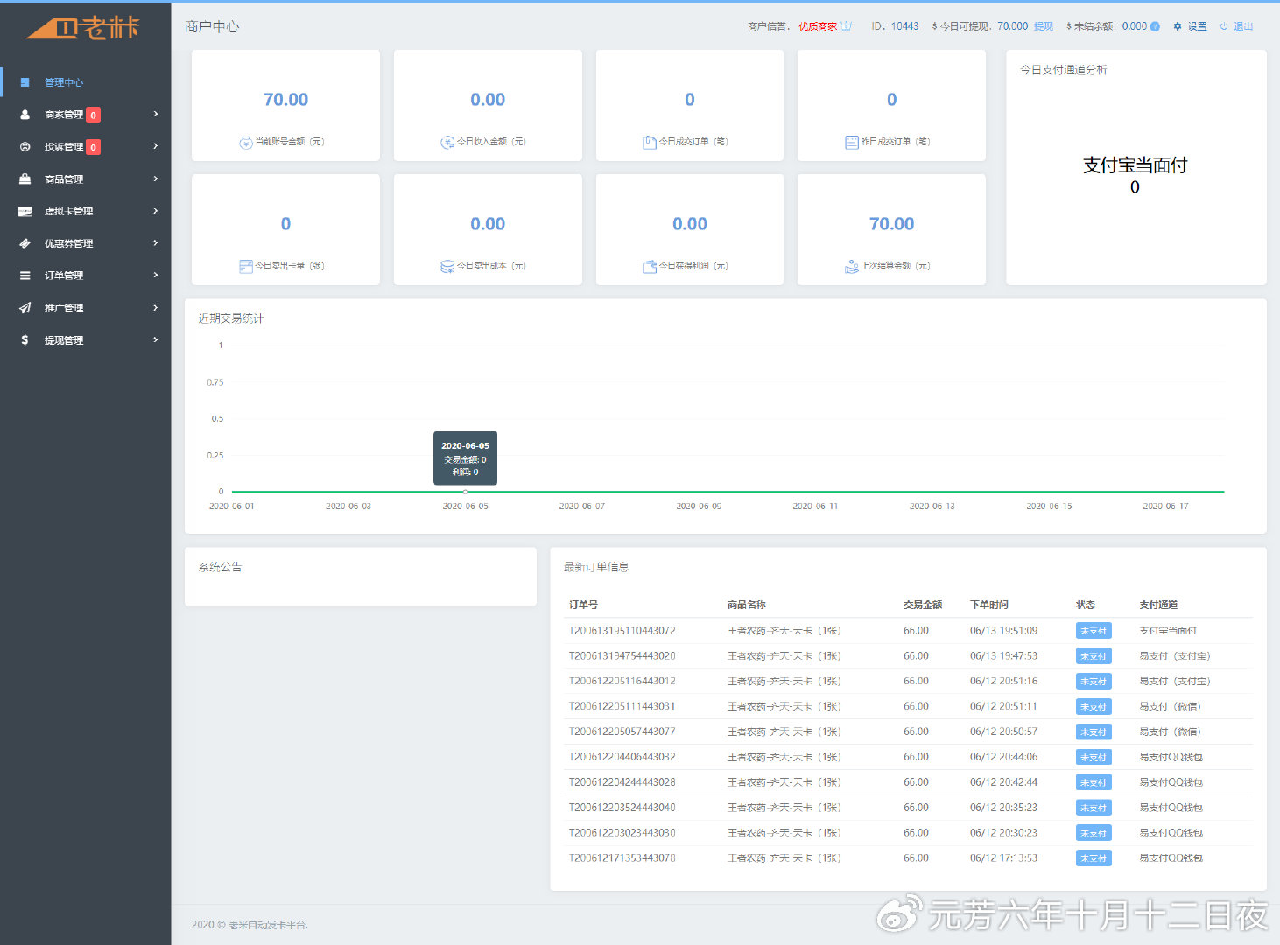Click the 退出 logout link
This screenshot has width=1280, height=945.
tap(1243, 26)
